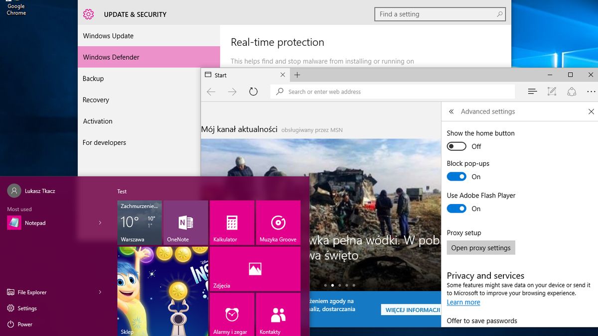Click the Edge address bar
Image resolution: width=598 pixels, height=336 pixels.
(x=393, y=92)
